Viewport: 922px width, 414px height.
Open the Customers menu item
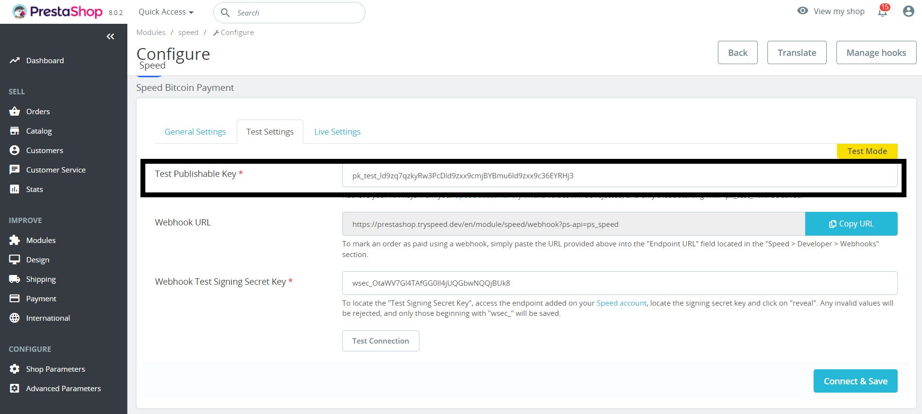pyautogui.click(x=45, y=150)
